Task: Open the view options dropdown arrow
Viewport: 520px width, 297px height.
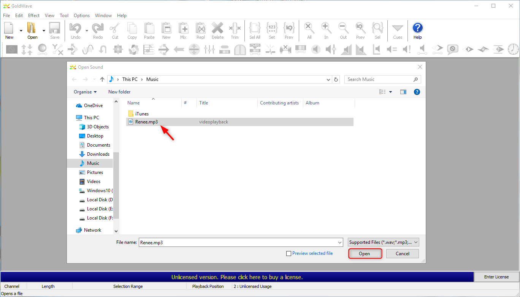Action: pos(390,92)
